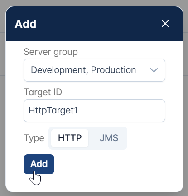
Task: Submit the form with the Add button
Action: pyautogui.click(x=39, y=164)
